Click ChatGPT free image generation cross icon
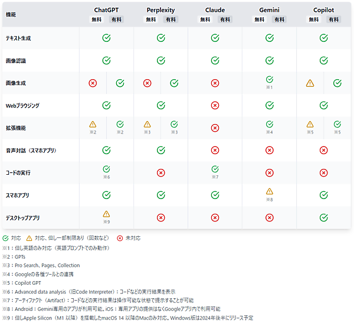 (93, 83)
